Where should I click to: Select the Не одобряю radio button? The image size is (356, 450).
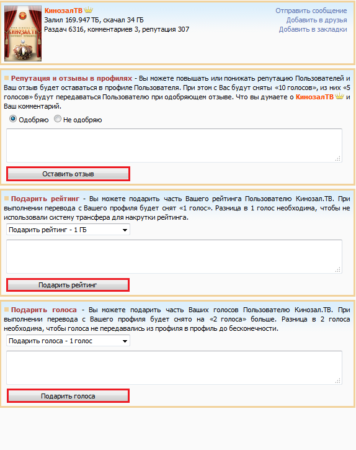coord(58,119)
